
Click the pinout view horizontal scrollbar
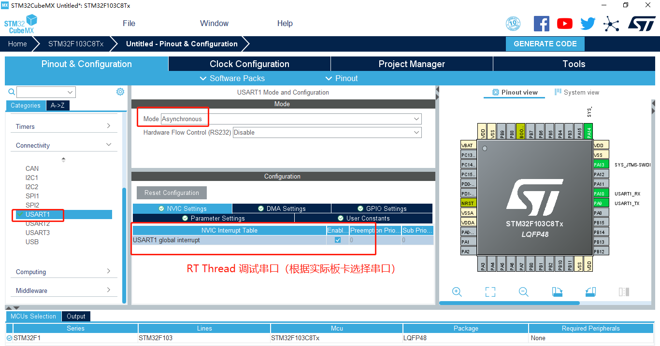[x=509, y=303]
